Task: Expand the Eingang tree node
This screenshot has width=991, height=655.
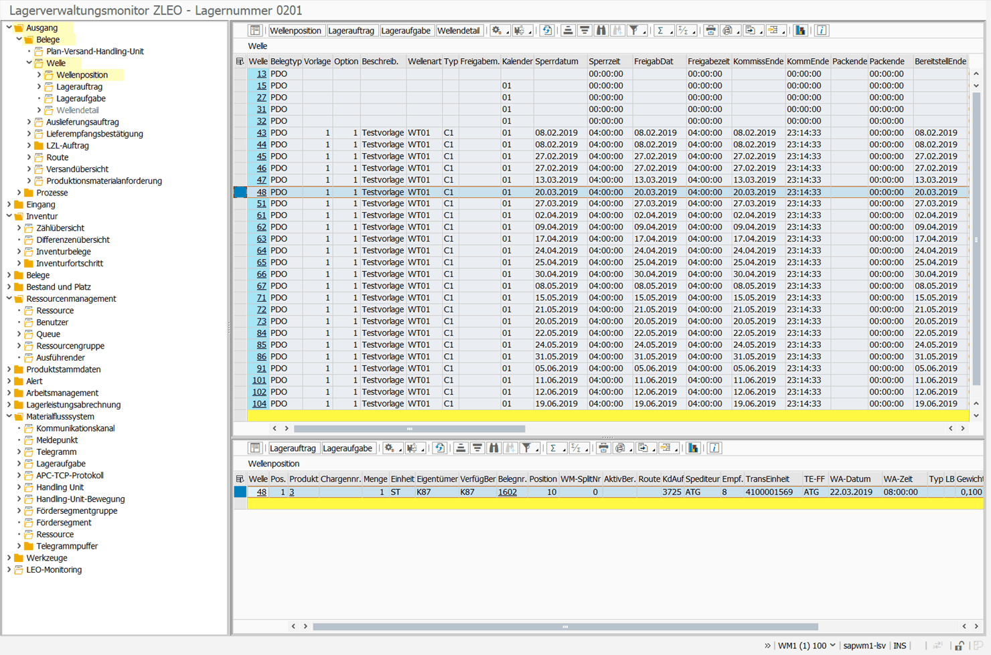Action: coord(9,204)
